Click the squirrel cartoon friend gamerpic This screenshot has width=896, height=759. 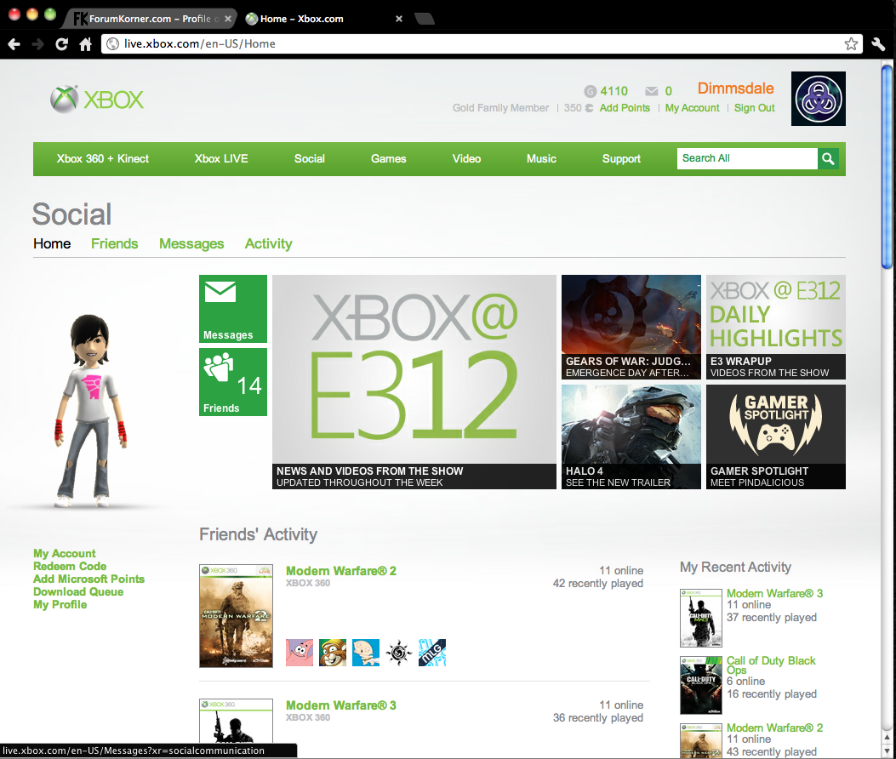click(333, 653)
